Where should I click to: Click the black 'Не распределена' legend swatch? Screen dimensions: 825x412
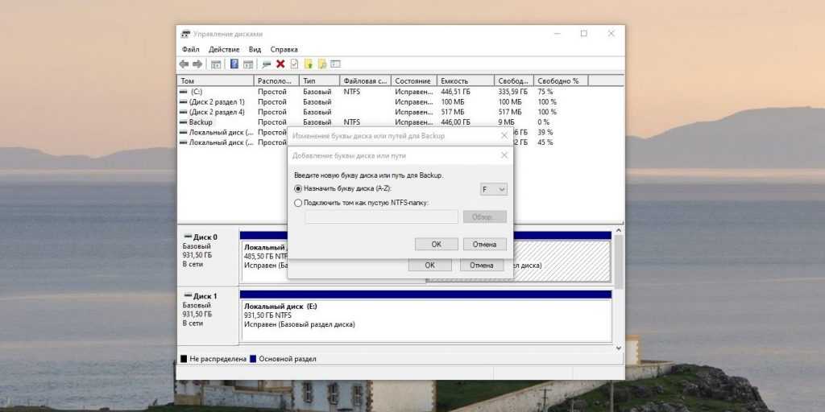(x=184, y=359)
